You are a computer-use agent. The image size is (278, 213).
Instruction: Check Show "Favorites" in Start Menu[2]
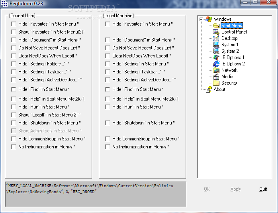(x=14, y=32)
